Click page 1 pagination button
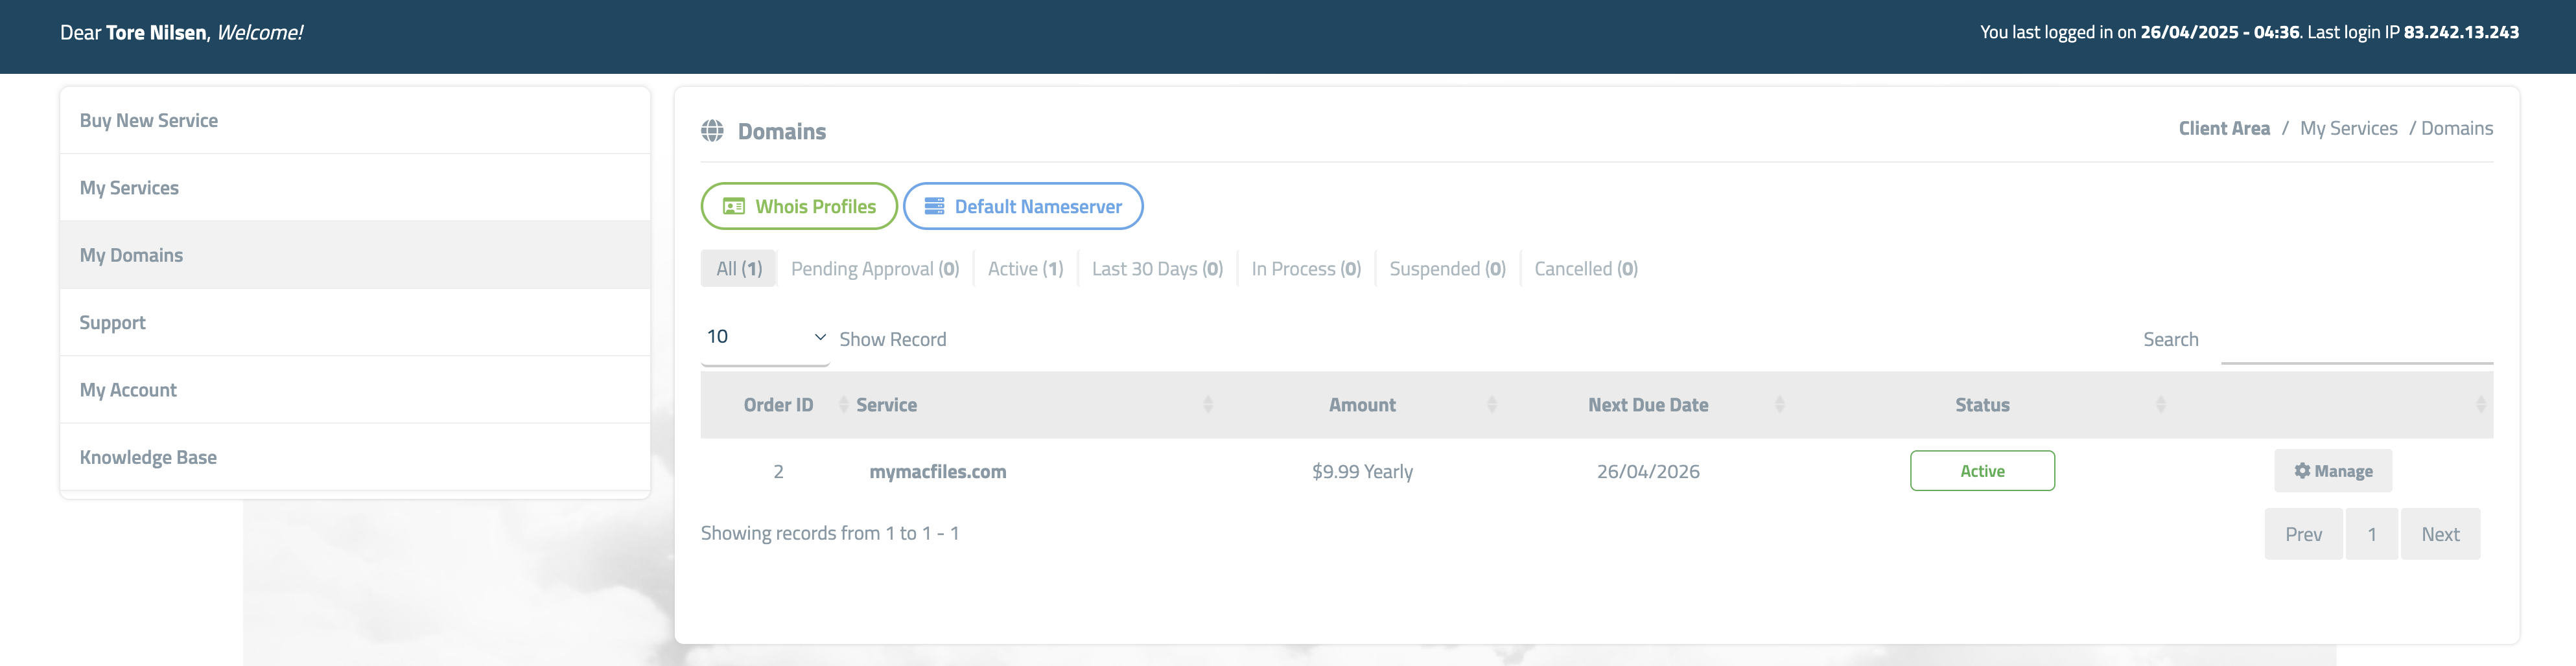This screenshot has width=2576, height=666. click(2371, 534)
